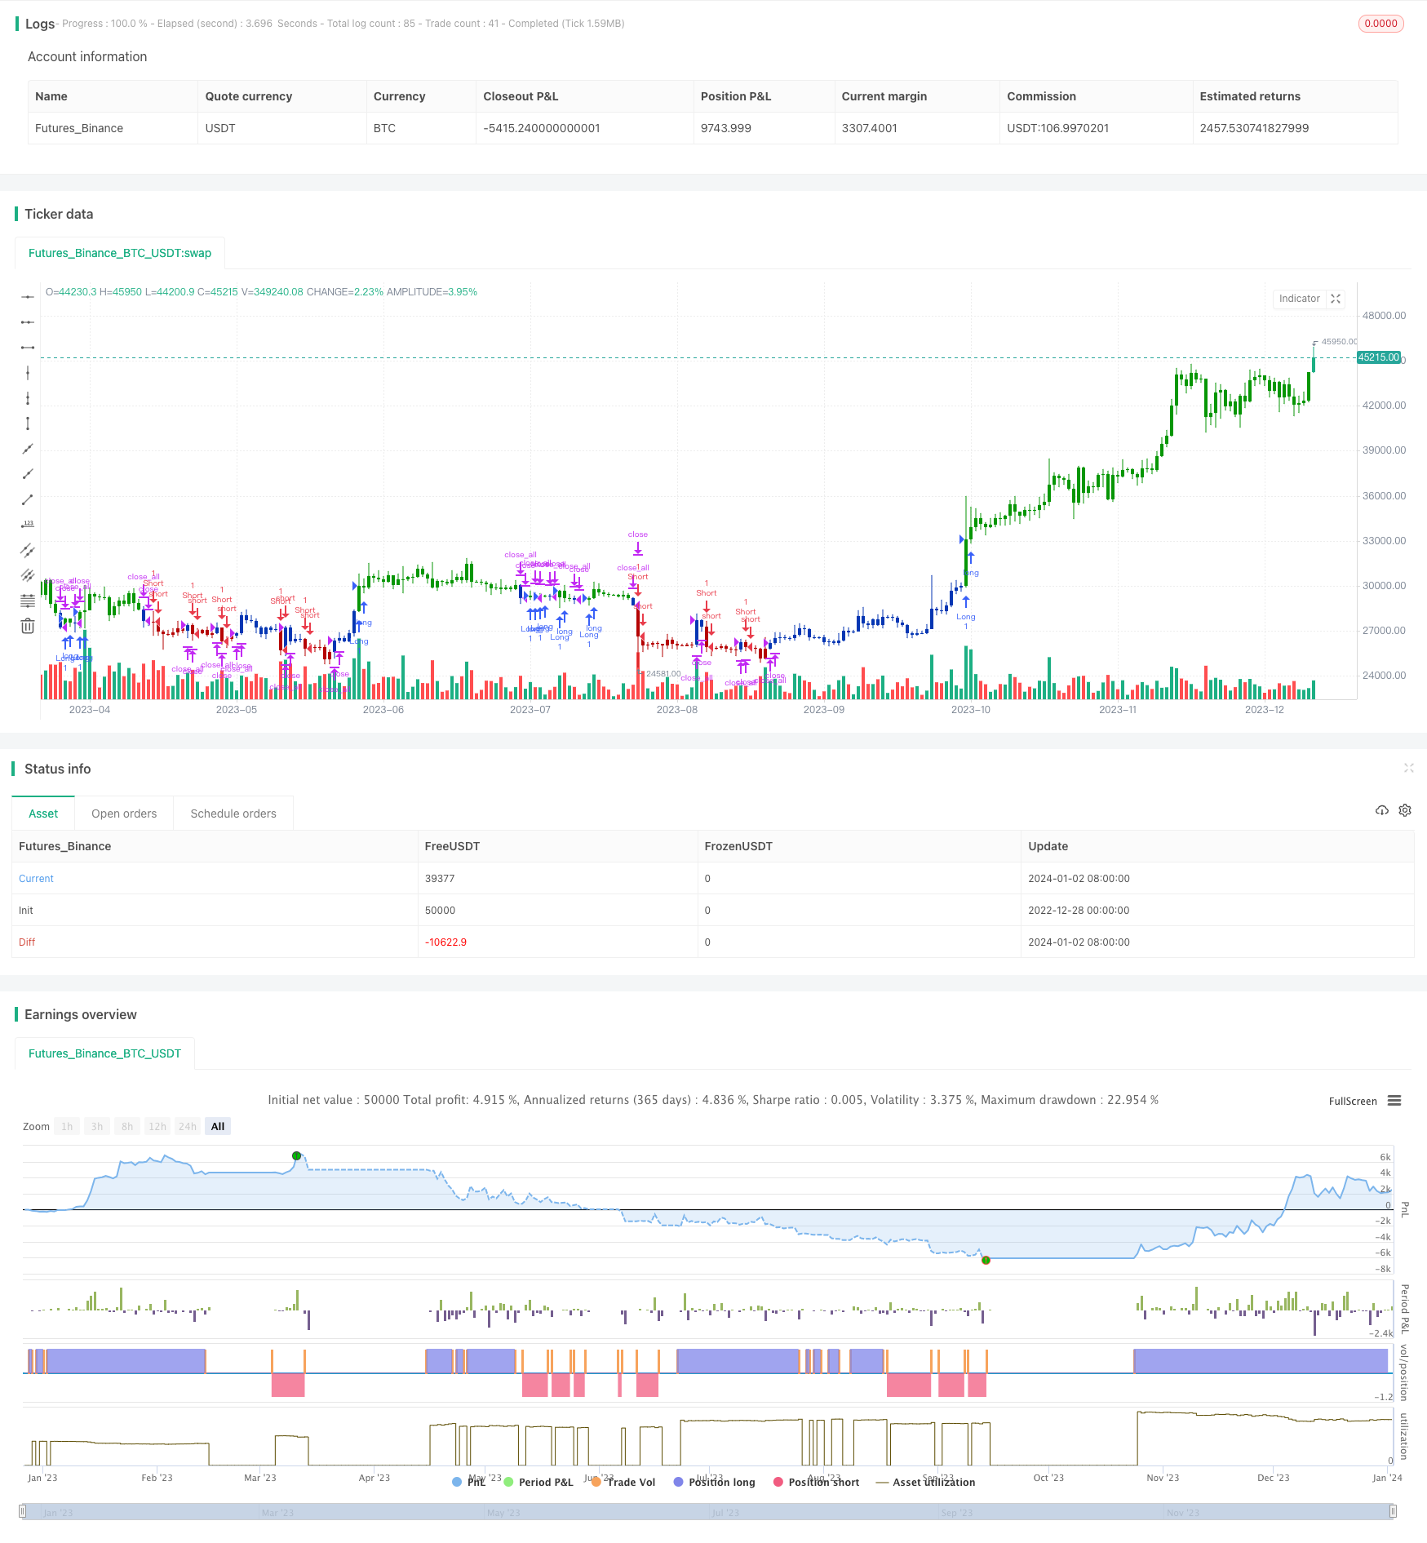Expand chart using the fullscreen arrows icon

pyautogui.click(x=1336, y=299)
